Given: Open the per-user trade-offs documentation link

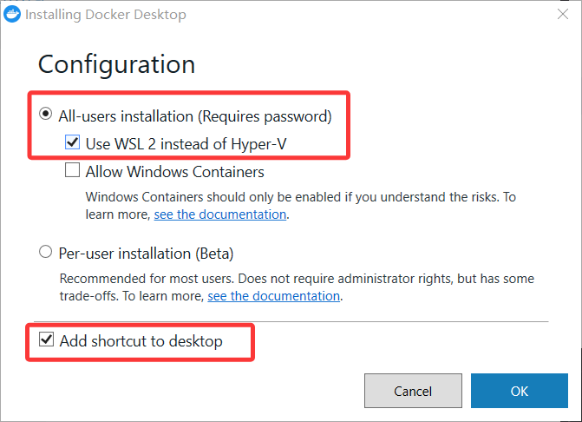Looking at the screenshot, I should pyautogui.click(x=273, y=296).
